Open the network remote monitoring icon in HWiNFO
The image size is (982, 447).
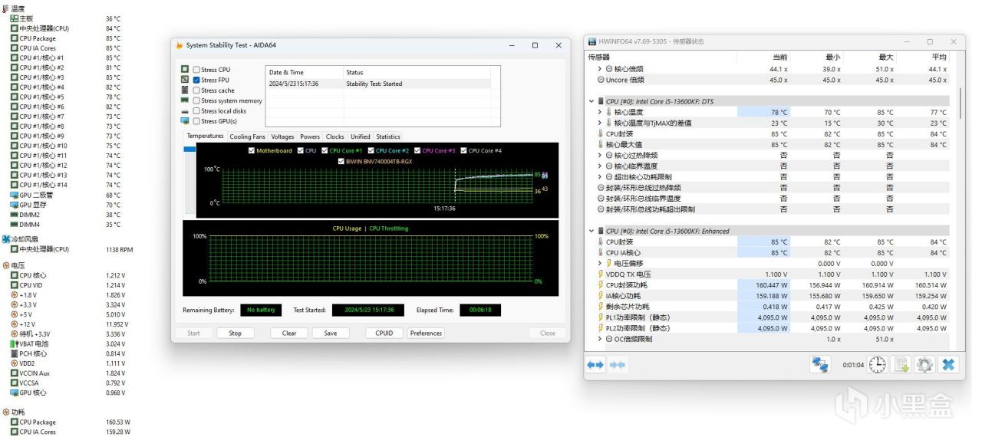(x=820, y=365)
